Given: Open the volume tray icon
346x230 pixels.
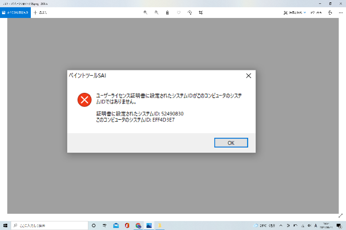Looking at the screenshot, I should pyautogui.click(x=309, y=226).
